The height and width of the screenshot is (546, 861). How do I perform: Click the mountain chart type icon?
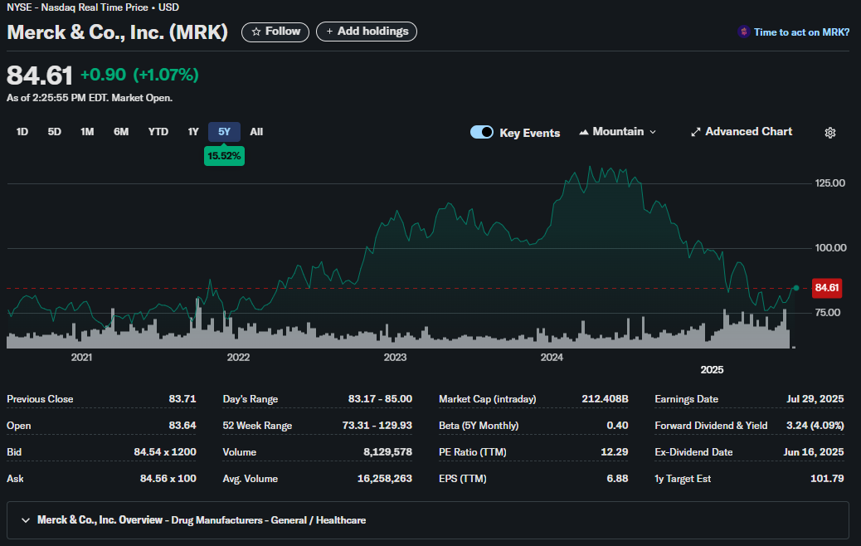(x=584, y=132)
